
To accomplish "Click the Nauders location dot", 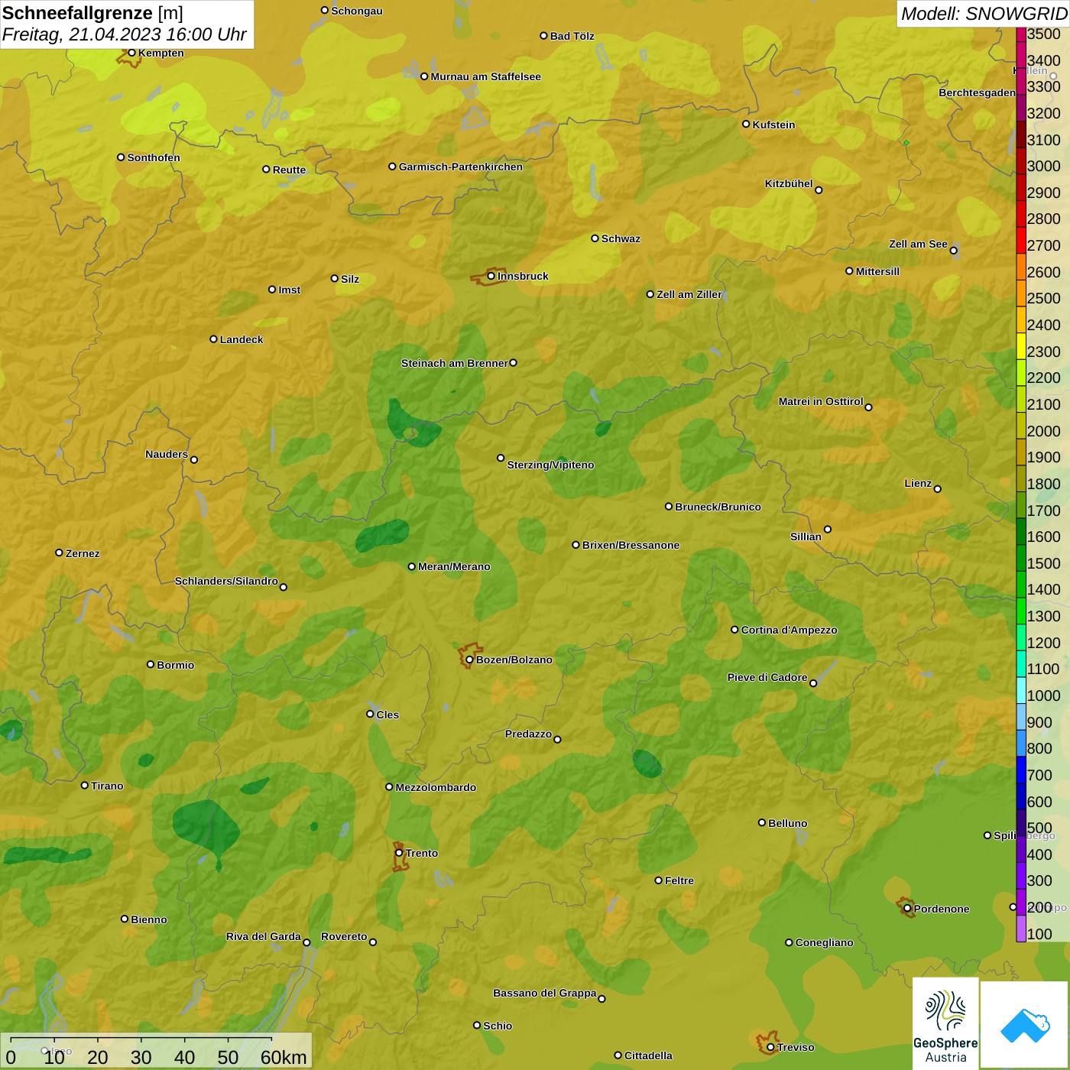I will coord(194,460).
